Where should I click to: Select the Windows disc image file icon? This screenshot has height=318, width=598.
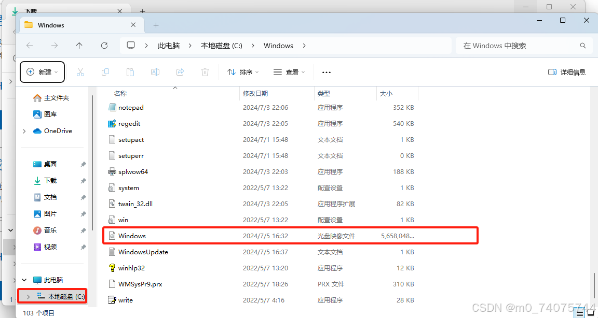pyautogui.click(x=112, y=236)
